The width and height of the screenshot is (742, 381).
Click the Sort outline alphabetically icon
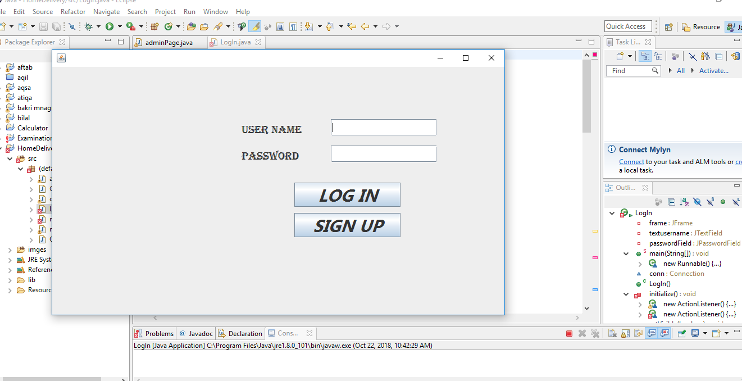[x=684, y=202]
